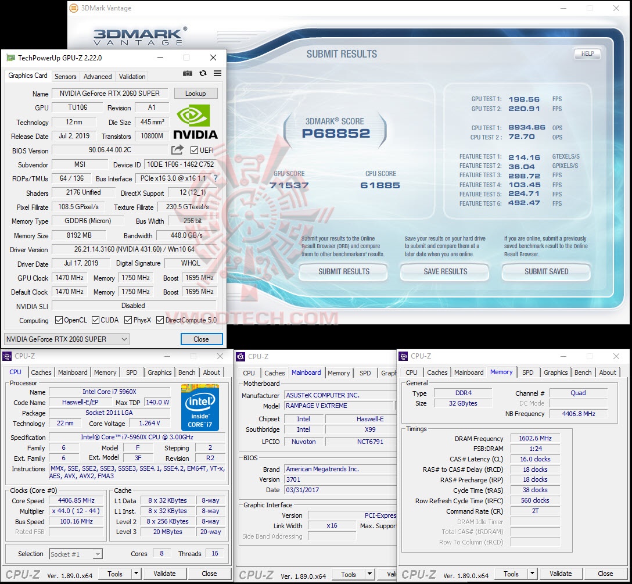This screenshot has height=584, width=632.
Task: Expand the Tools arrow in the CPU-Z CPU window
Action: (x=137, y=573)
